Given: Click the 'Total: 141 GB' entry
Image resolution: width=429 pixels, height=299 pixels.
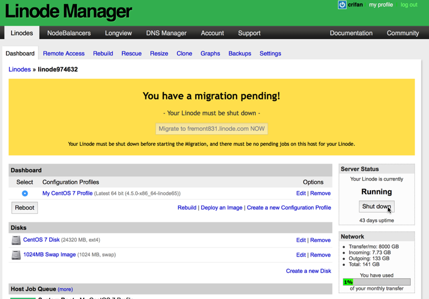Looking at the screenshot, I should [364, 264].
